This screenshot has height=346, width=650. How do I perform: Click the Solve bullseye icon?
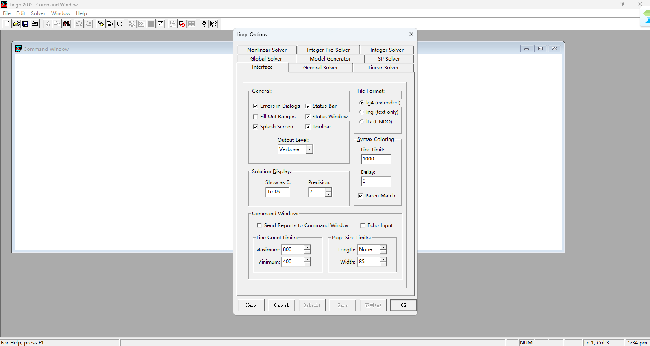(x=132, y=24)
